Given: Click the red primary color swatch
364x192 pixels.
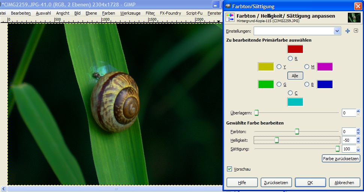Looking at the screenshot, I should (295, 49).
